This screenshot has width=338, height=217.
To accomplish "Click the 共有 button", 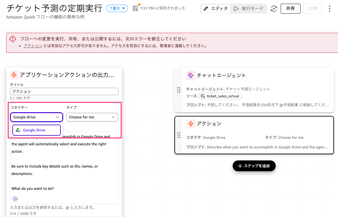I will (290, 9).
